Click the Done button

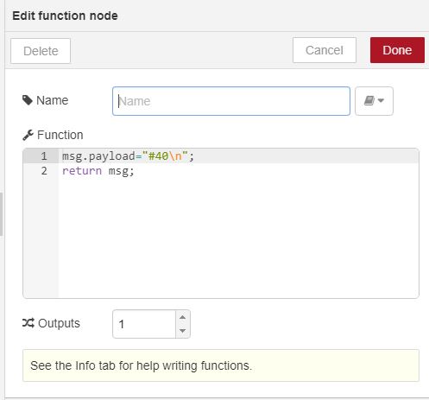coord(397,50)
